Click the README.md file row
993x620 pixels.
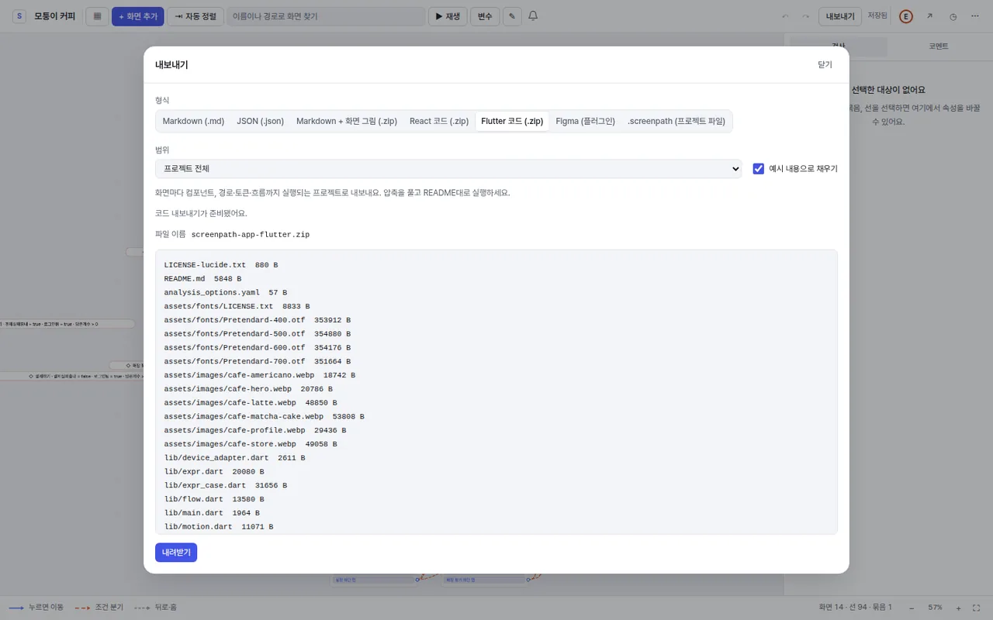coord(202,278)
